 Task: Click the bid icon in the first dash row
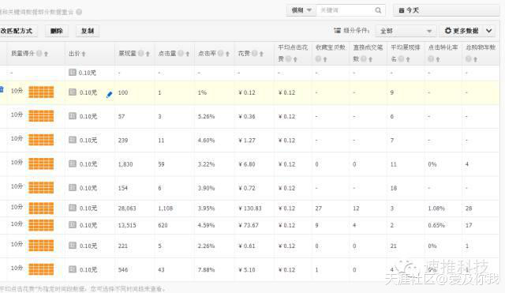pos(73,73)
